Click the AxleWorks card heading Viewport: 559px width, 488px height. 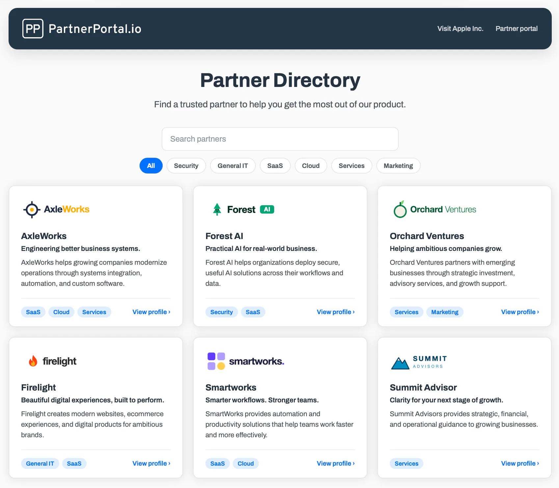pyautogui.click(x=44, y=236)
